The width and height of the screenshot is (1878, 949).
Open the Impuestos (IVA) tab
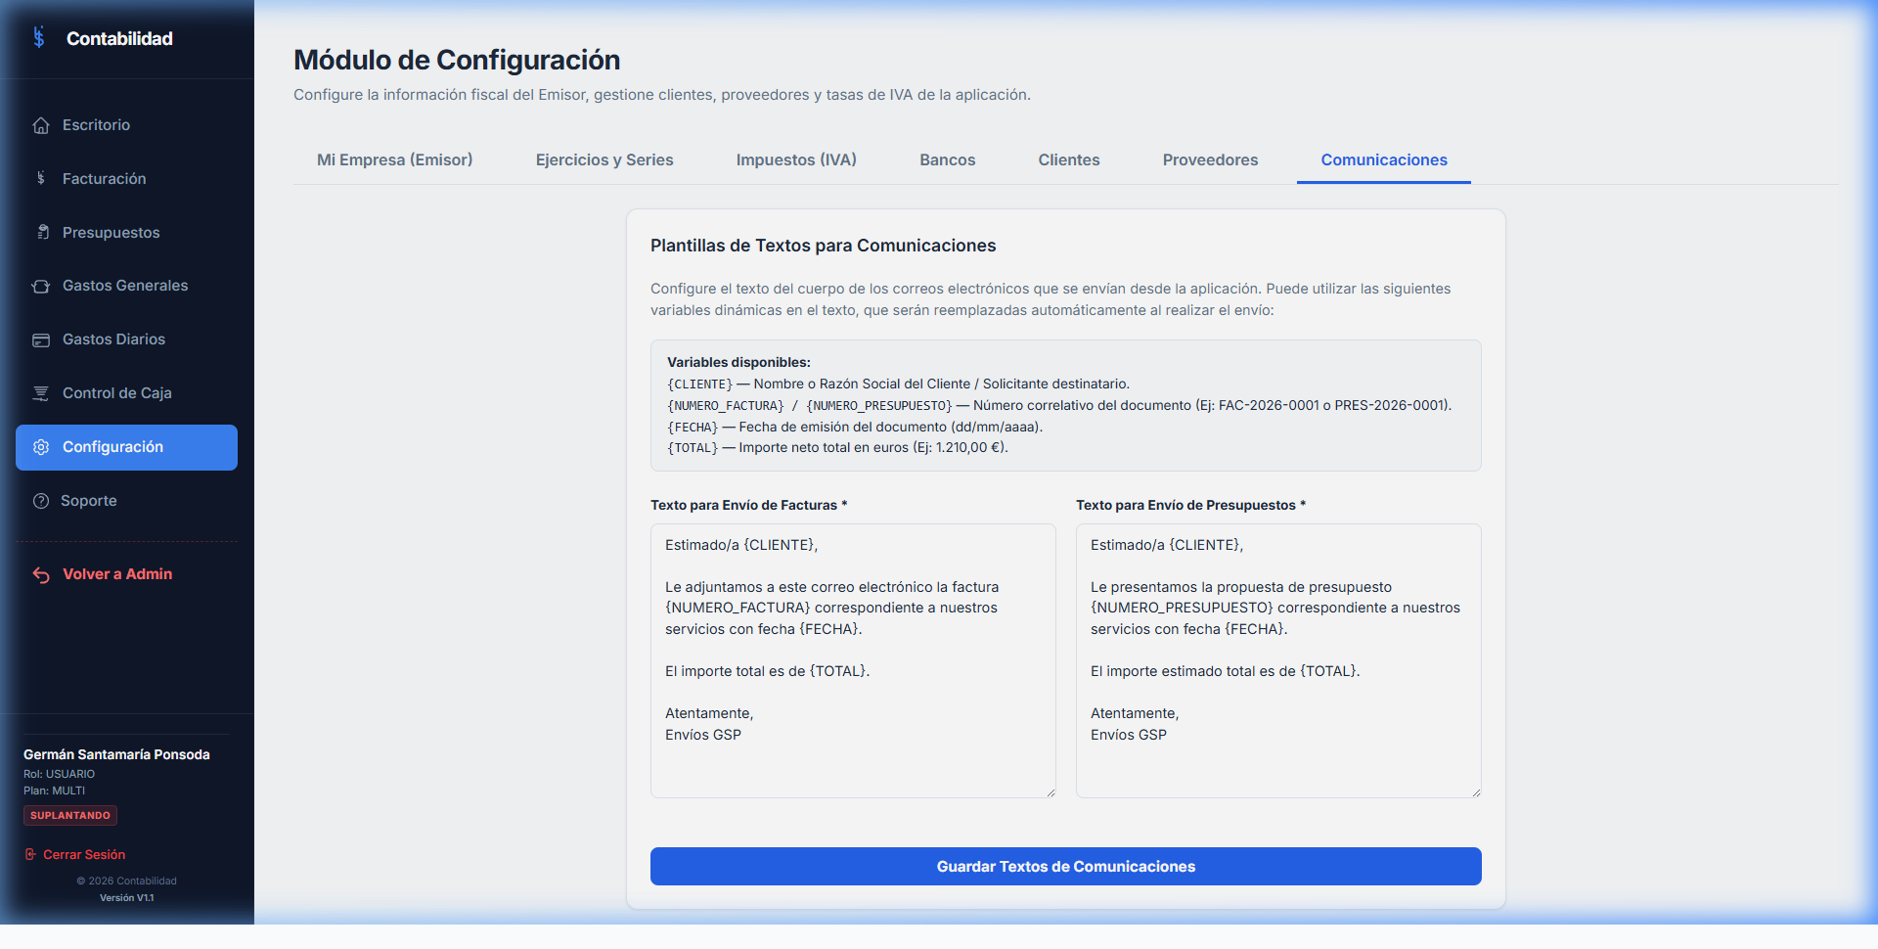796,159
